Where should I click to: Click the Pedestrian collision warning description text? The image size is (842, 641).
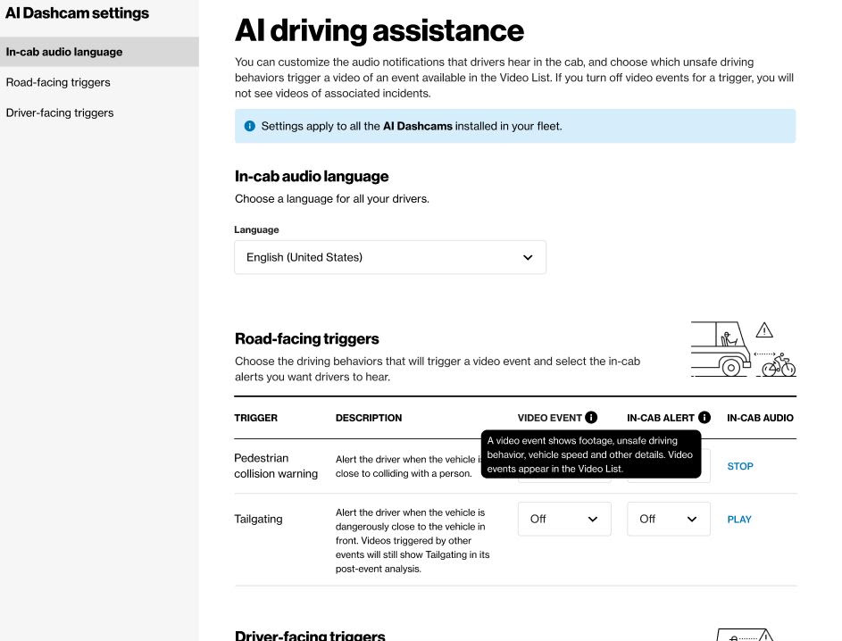408,467
